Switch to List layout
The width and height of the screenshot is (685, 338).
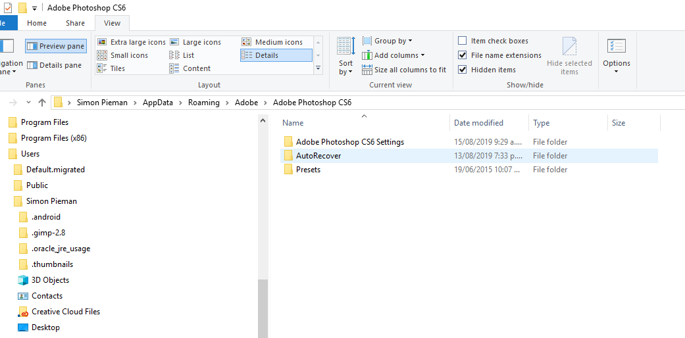[x=182, y=55]
